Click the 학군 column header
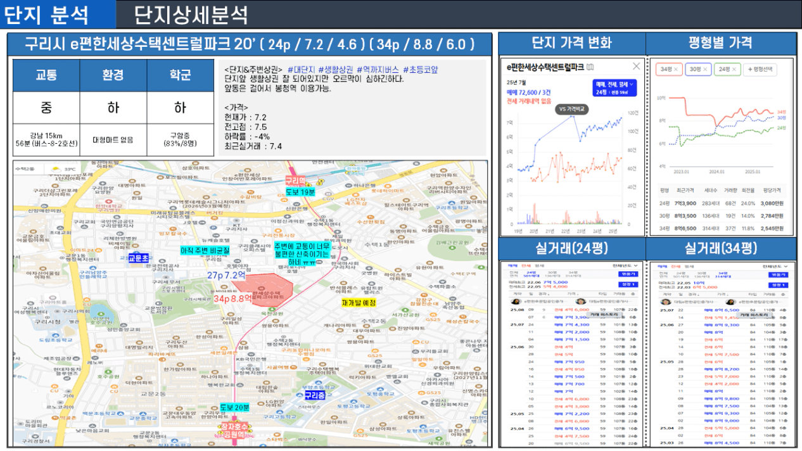Screen dimensions: 802x451 [x=180, y=75]
